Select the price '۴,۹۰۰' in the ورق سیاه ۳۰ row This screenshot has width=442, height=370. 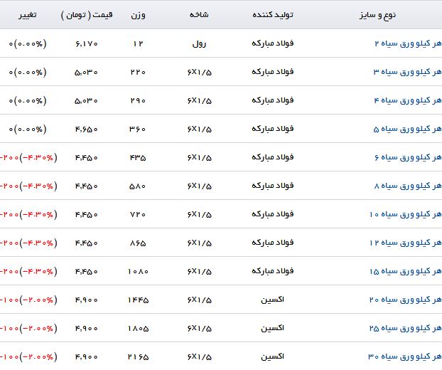[86, 357]
